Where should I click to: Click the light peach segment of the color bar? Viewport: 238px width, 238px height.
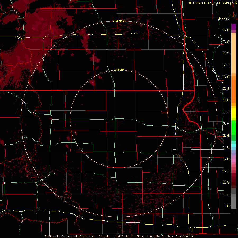coord(234,55)
